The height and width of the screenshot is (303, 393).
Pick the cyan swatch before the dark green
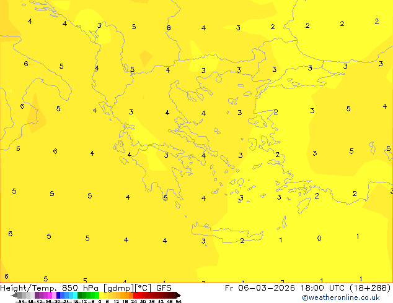[75, 295]
